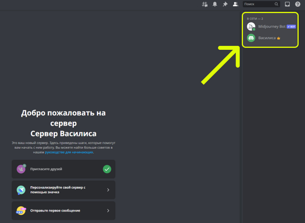Select the Василиса name in the member list

coord(267,38)
